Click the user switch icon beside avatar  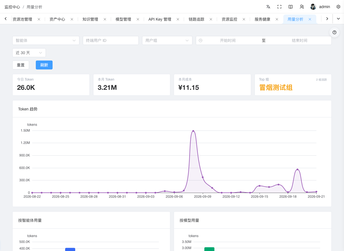[302, 7]
